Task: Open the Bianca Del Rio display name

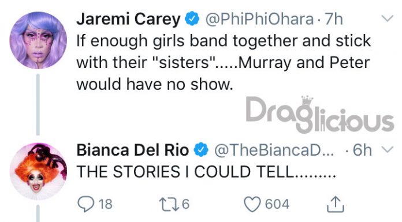Action: [133, 150]
